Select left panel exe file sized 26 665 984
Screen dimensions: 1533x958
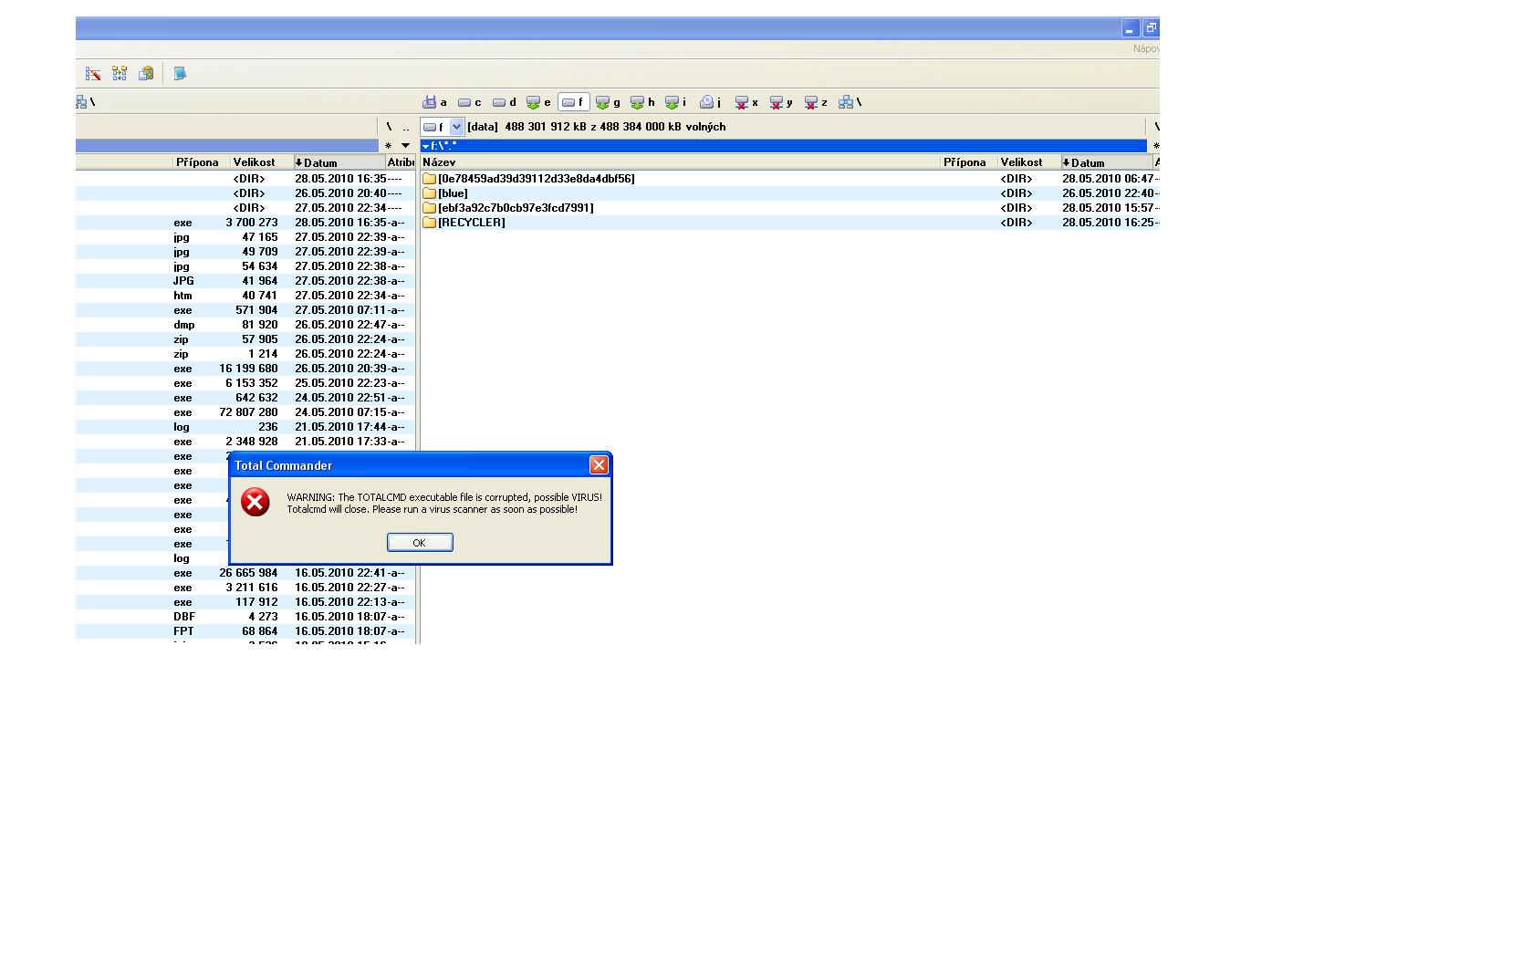click(245, 573)
